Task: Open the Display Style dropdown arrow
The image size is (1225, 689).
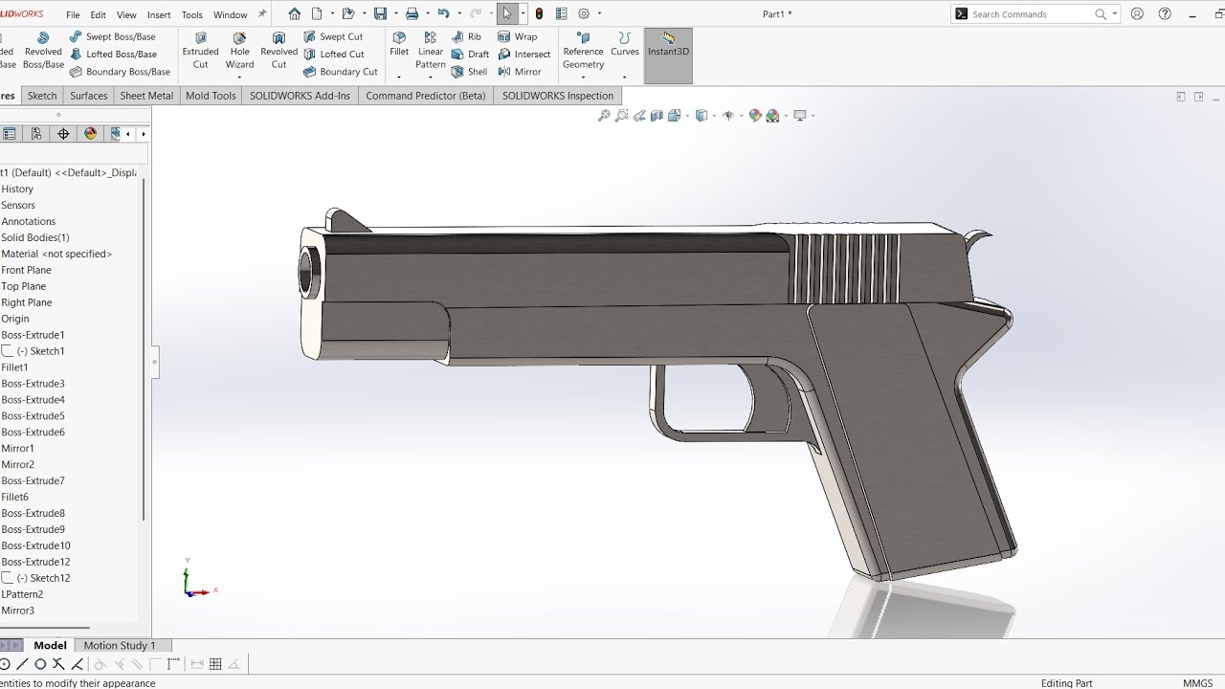Action: point(714,116)
